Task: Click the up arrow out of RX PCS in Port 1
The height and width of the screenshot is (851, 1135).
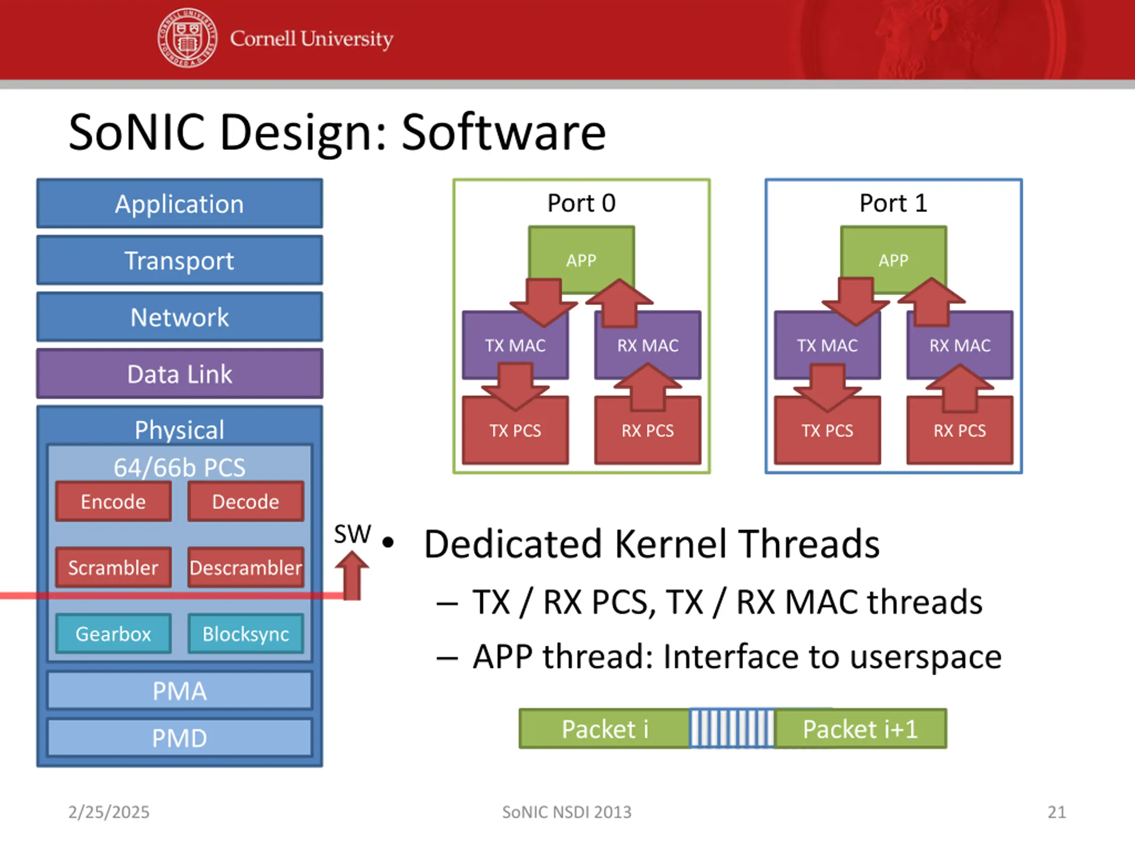Action: click(x=959, y=388)
